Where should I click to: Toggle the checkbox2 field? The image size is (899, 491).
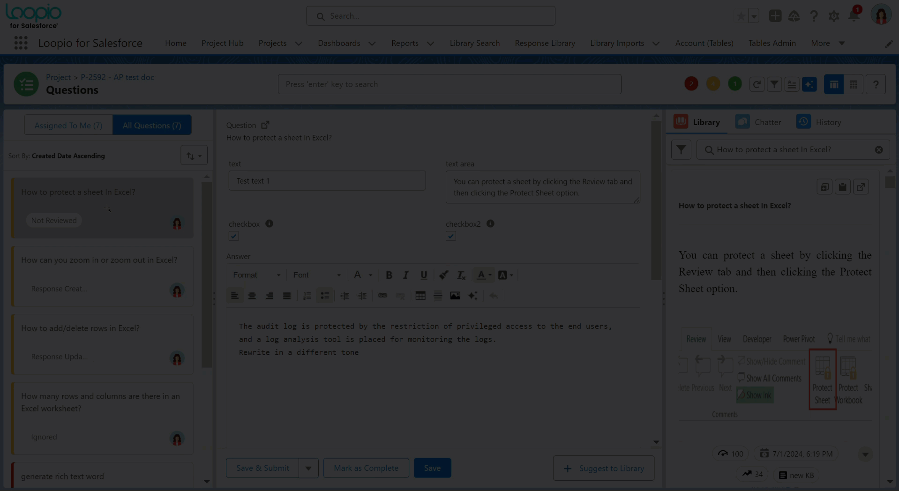tap(451, 236)
